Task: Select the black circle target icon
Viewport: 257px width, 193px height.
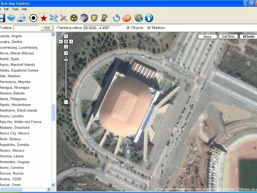Action: pyautogui.click(x=33, y=18)
